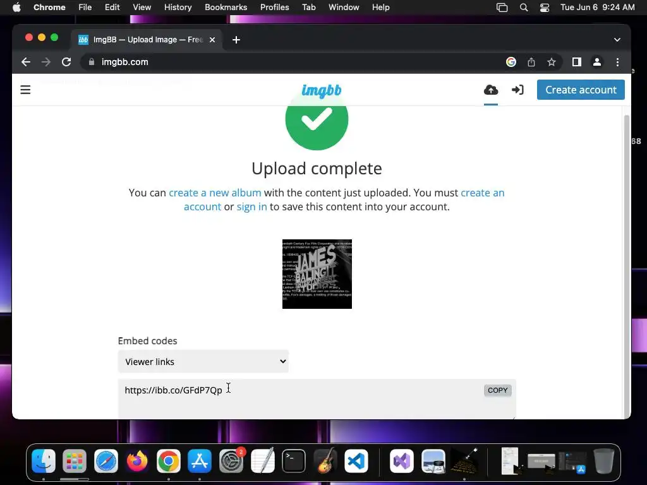Screen dimensions: 647x485
Task: Open the View menu
Action: [142, 7]
